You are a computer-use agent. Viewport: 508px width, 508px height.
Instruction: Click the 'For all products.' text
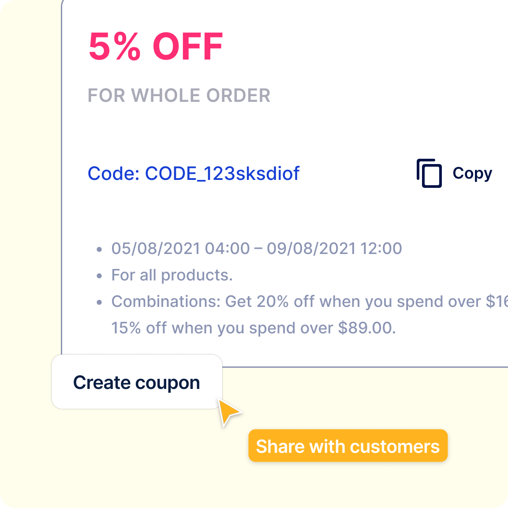tap(172, 275)
